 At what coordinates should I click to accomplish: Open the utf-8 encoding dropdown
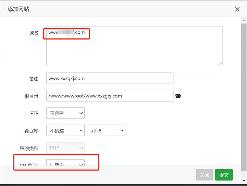(106, 130)
